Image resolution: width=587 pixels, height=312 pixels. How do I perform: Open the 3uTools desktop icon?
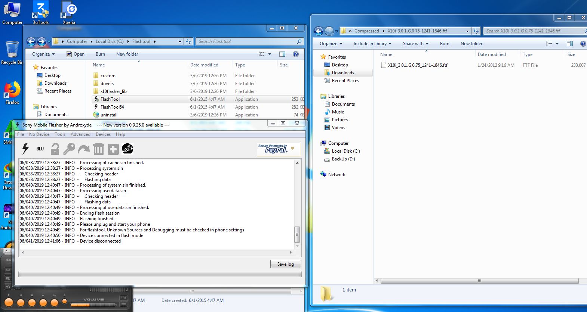pyautogui.click(x=40, y=12)
